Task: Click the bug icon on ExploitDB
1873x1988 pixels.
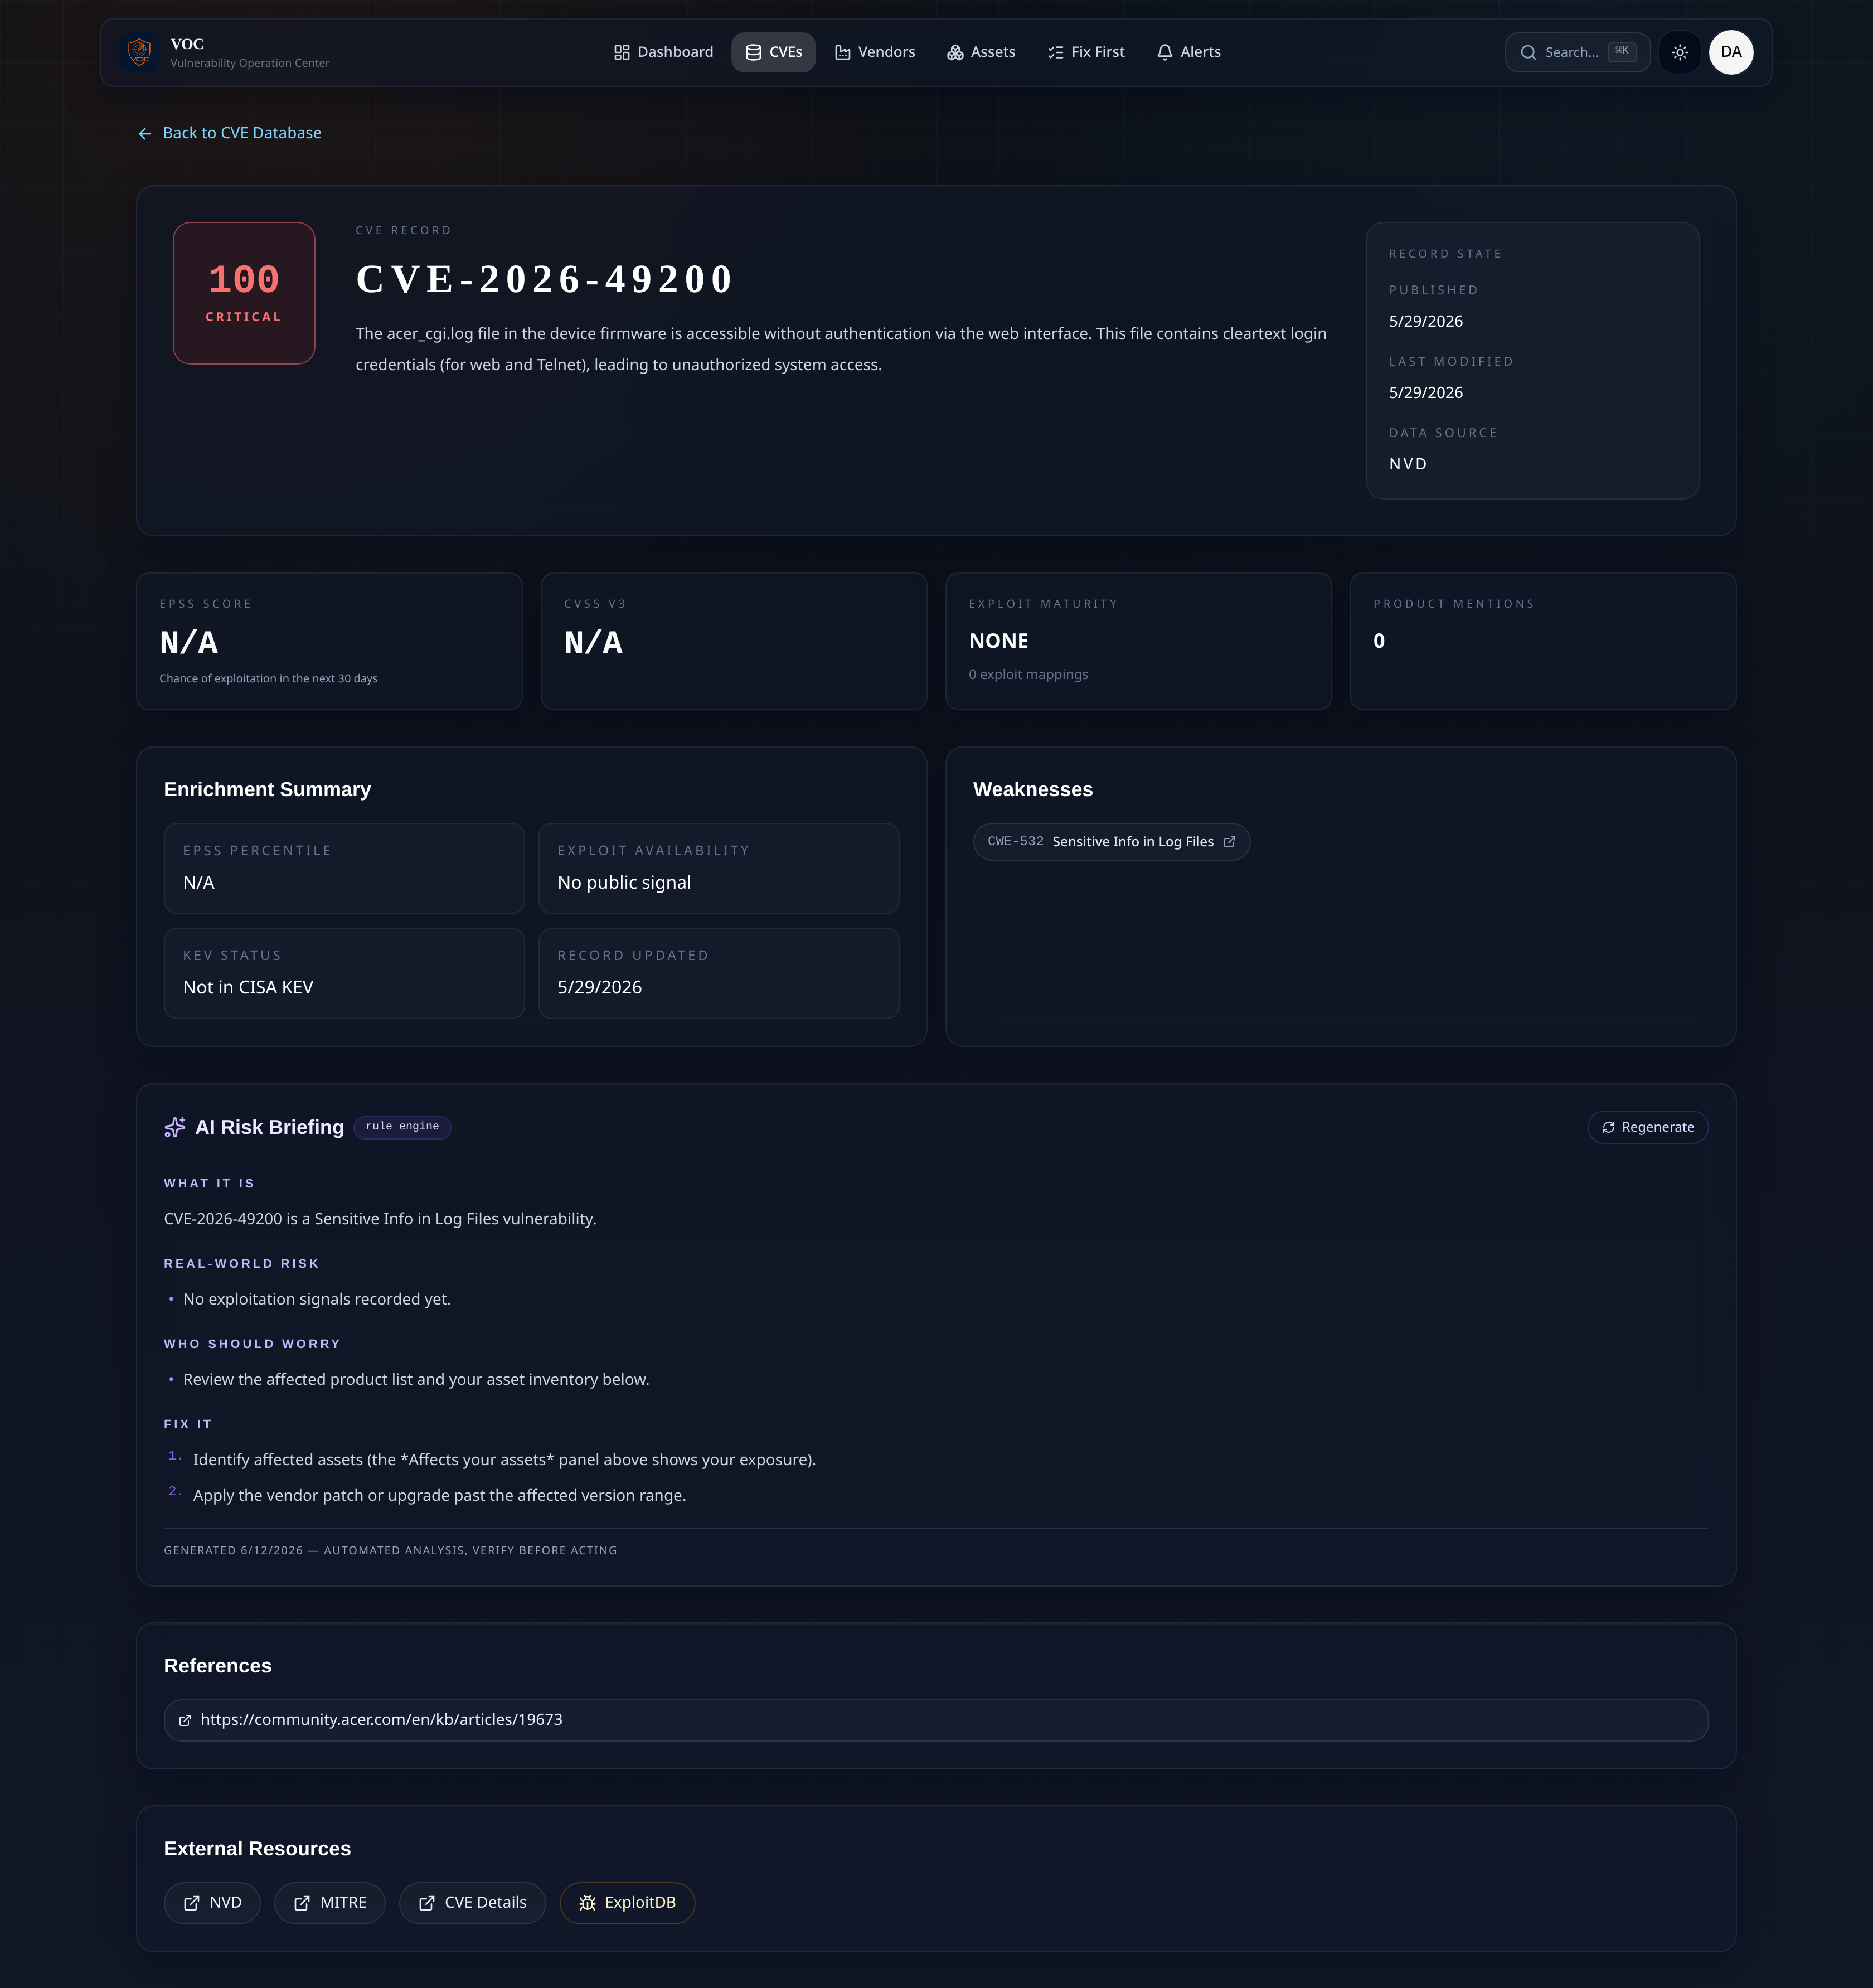Action: point(587,1903)
